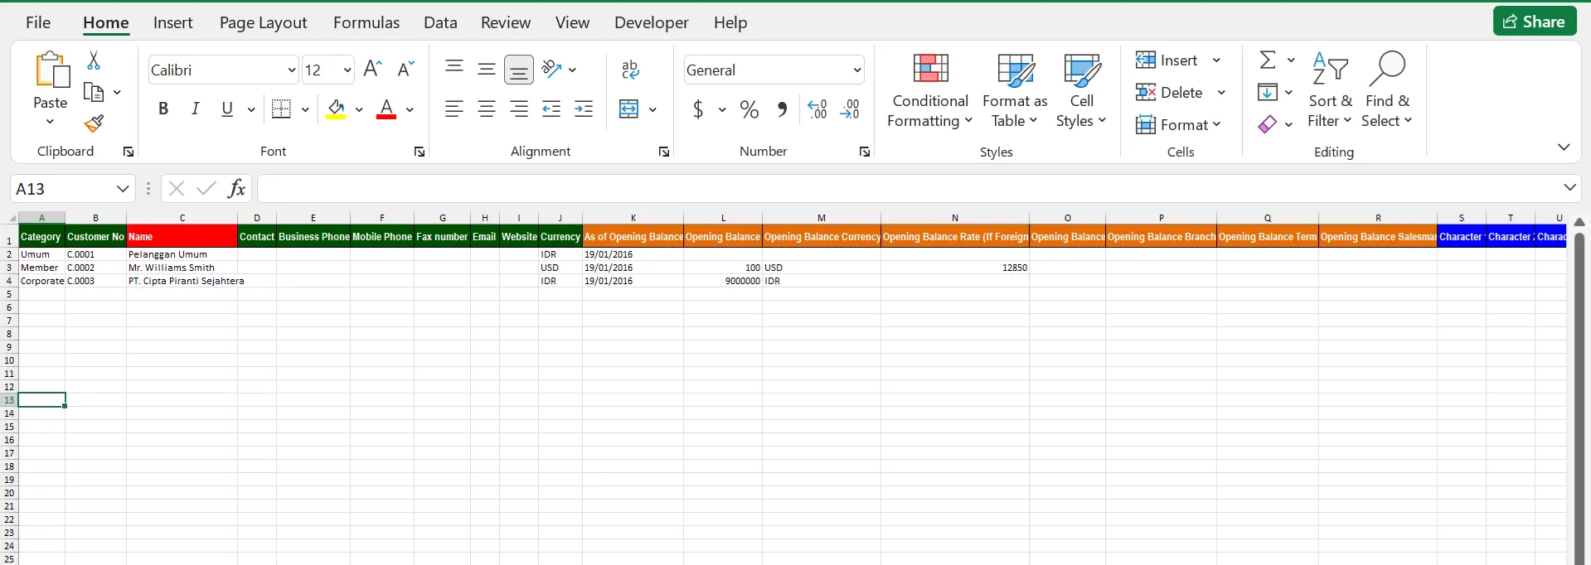This screenshot has width=1591, height=565.
Task: Click the Wrap Text icon
Action: click(630, 69)
